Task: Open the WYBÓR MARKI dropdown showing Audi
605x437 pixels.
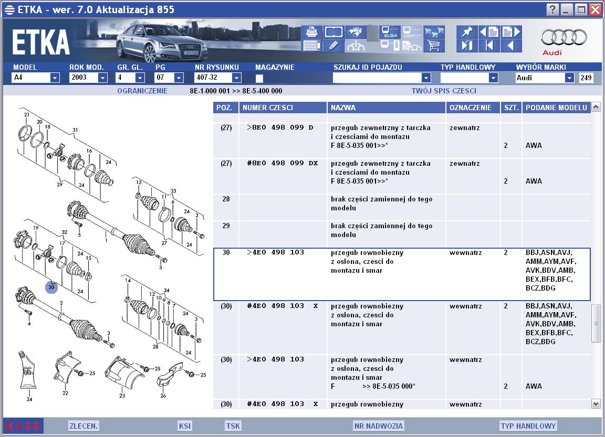Action: pyautogui.click(x=569, y=78)
